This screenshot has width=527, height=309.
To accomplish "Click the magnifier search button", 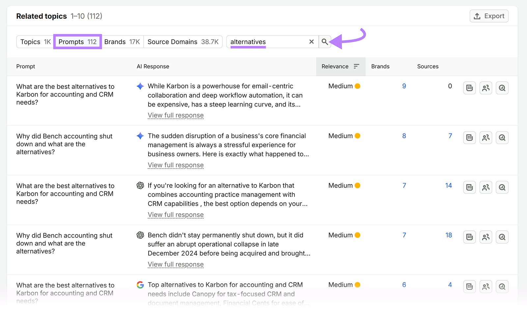I will [325, 42].
